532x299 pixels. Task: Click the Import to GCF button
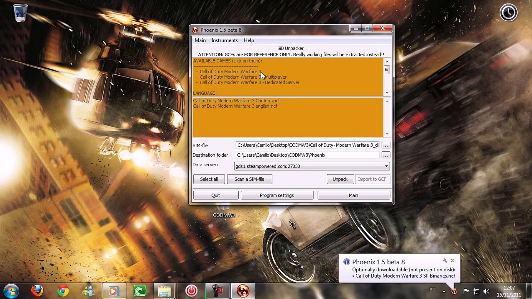point(372,179)
